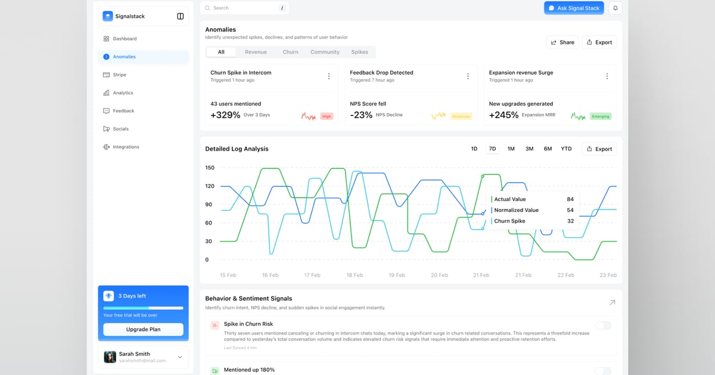Open options menu for Feedback Drop Detected
This screenshot has width=715, height=375.
[x=468, y=76]
